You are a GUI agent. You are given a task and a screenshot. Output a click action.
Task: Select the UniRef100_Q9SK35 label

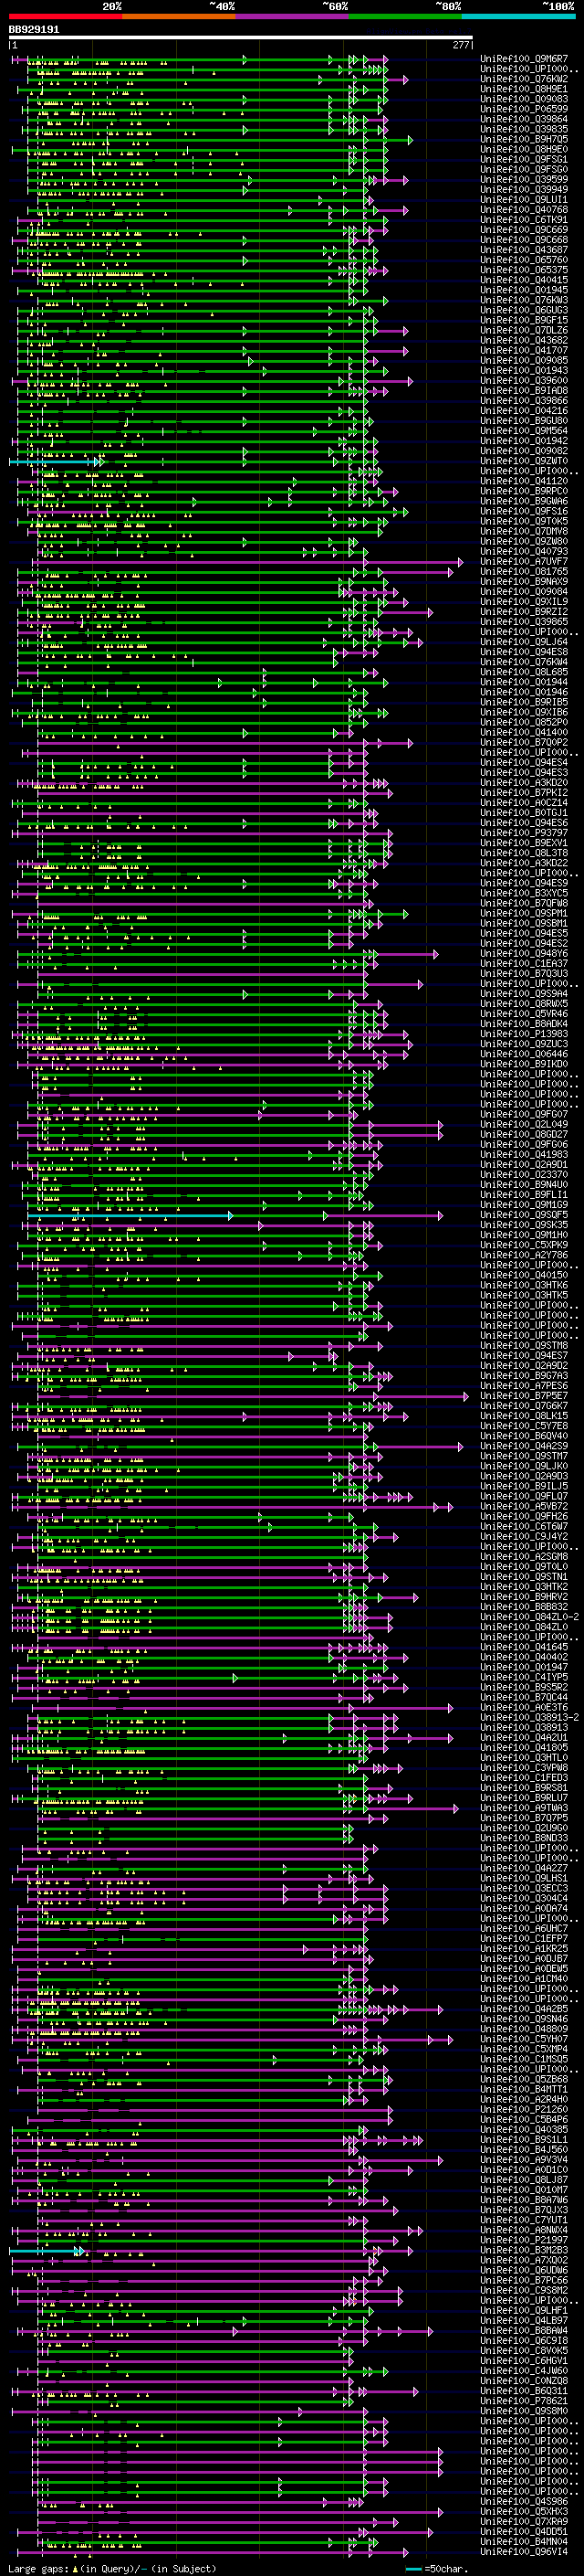[524, 1225]
